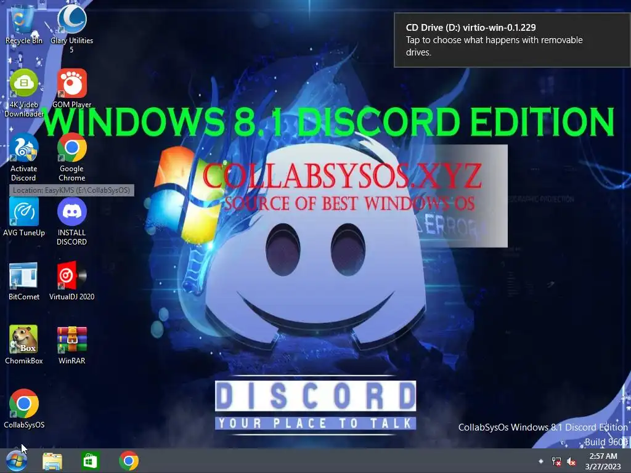Click the muted volume tray icon
This screenshot has width=631, height=473.
571,461
